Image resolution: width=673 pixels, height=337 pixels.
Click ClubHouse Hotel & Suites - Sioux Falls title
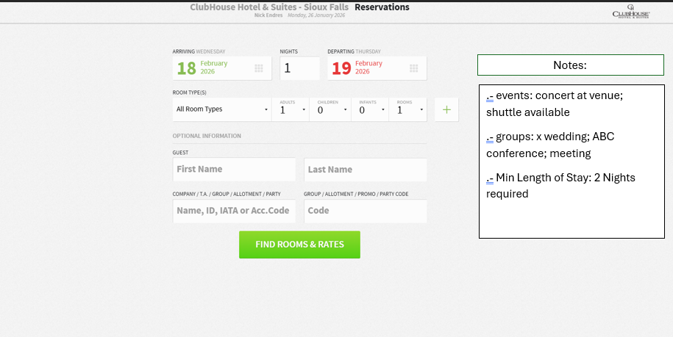[269, 7]
